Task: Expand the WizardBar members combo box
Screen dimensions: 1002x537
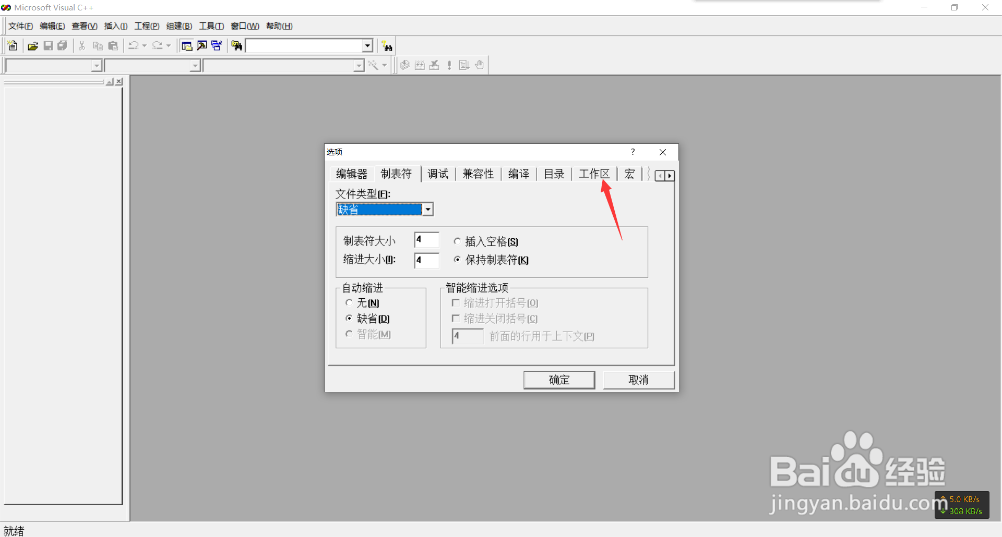Action: [359, 66]
